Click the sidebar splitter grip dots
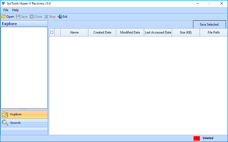The width and height of the screenshot is (228, 142). 23,109
